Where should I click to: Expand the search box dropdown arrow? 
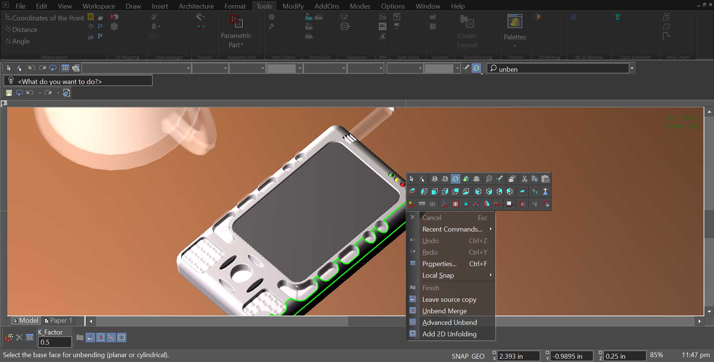[631, 68]
